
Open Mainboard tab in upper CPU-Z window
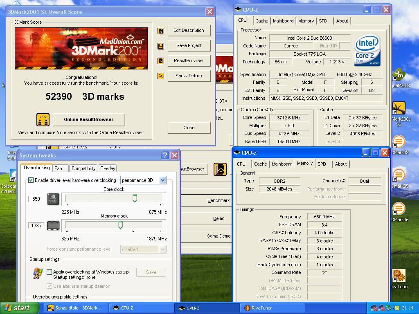click(x=283, y=21)
